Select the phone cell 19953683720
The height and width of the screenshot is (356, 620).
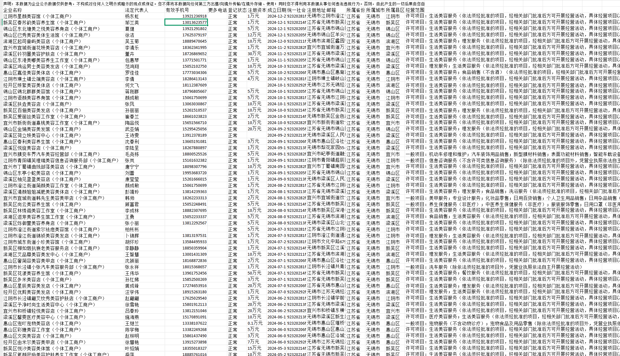pos(194,173)
